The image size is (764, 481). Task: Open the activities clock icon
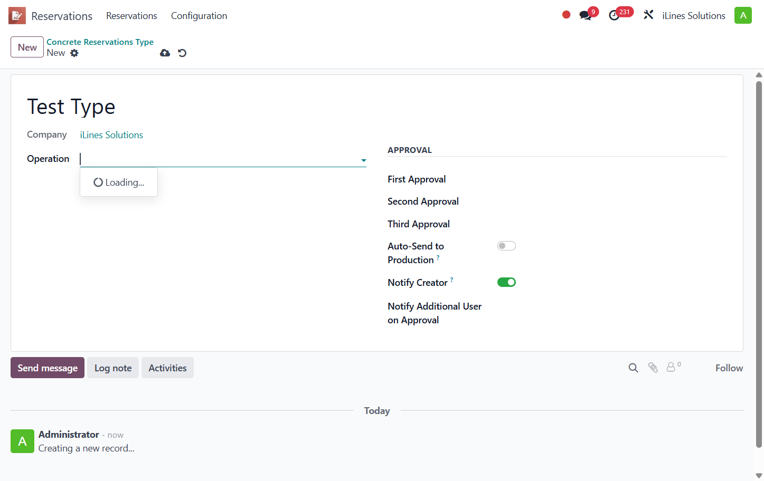coord(614,15)
